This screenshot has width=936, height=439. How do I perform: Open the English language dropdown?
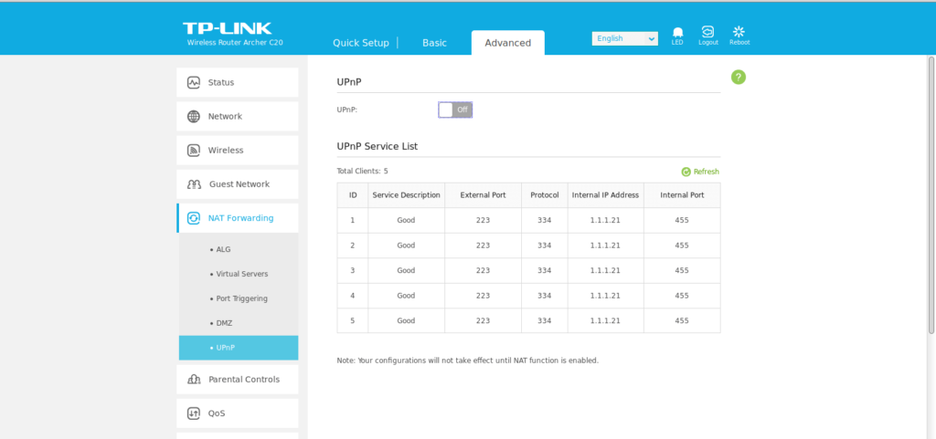pos(624,38)
